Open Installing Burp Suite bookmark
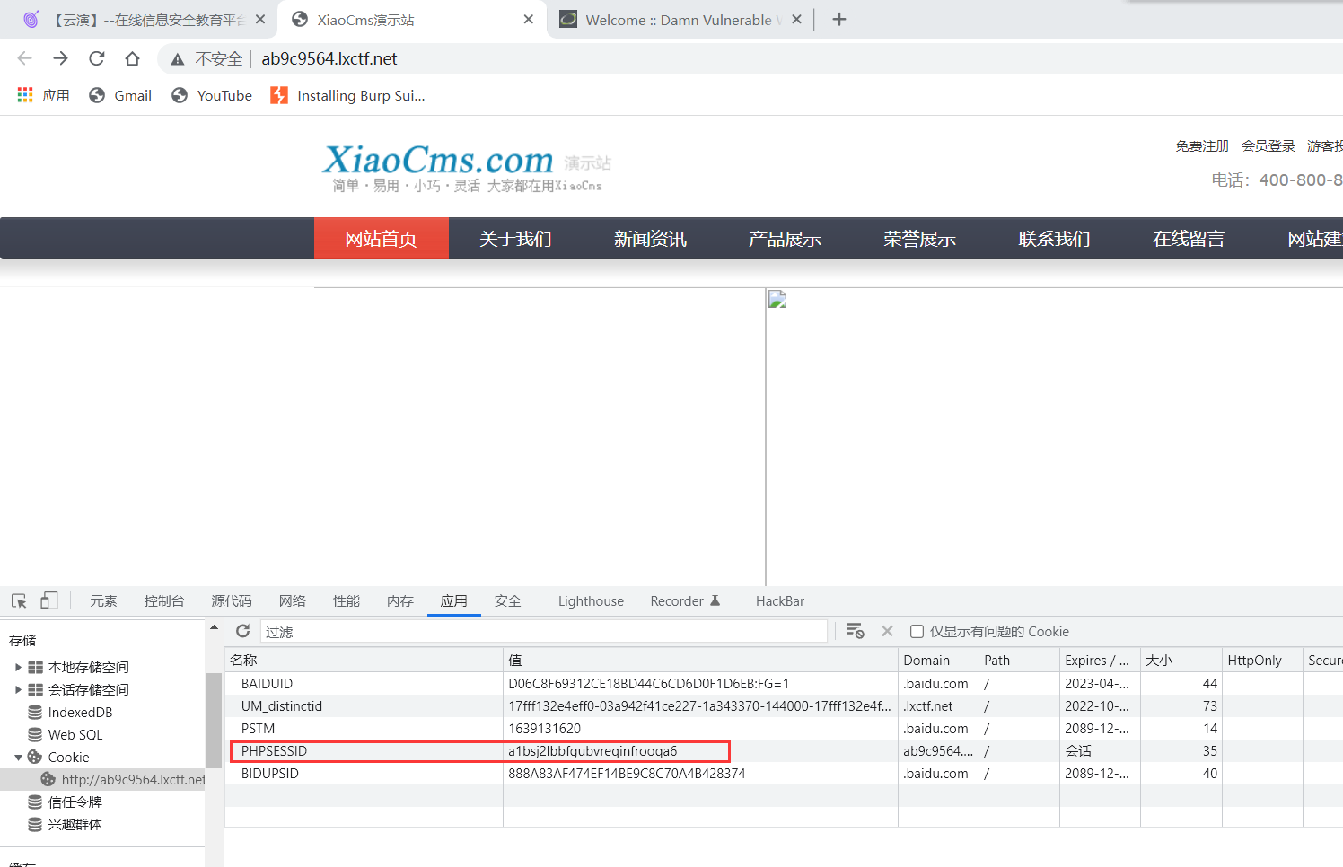The image size is (1343, 867). pyautogui.click(x=348, y=95)
